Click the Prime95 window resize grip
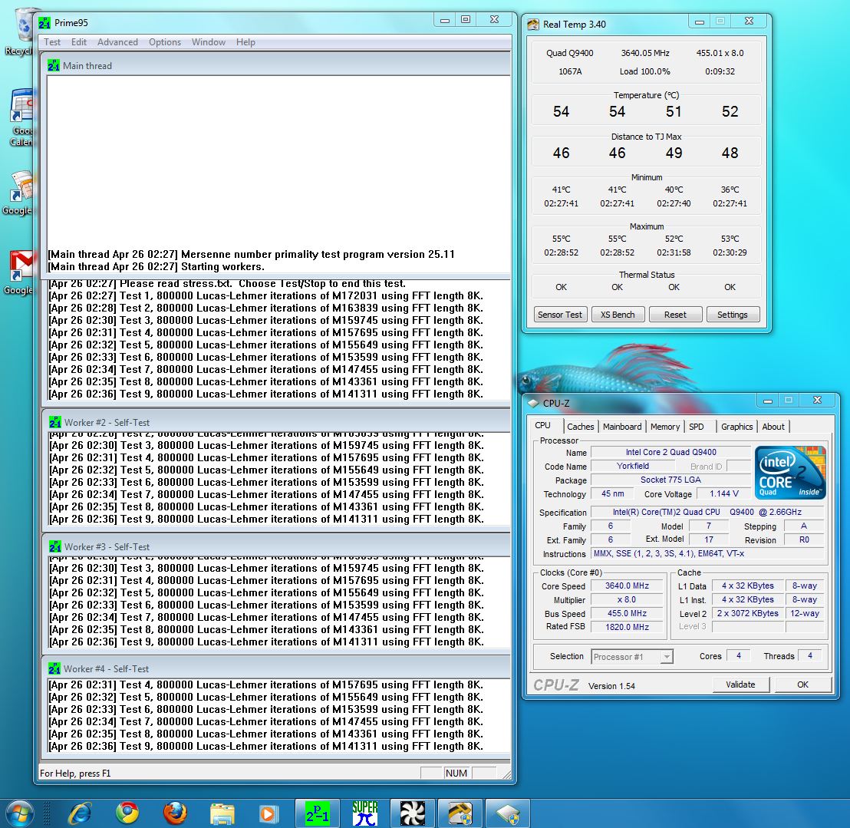 pyautogui.click(x=506, y=775)
